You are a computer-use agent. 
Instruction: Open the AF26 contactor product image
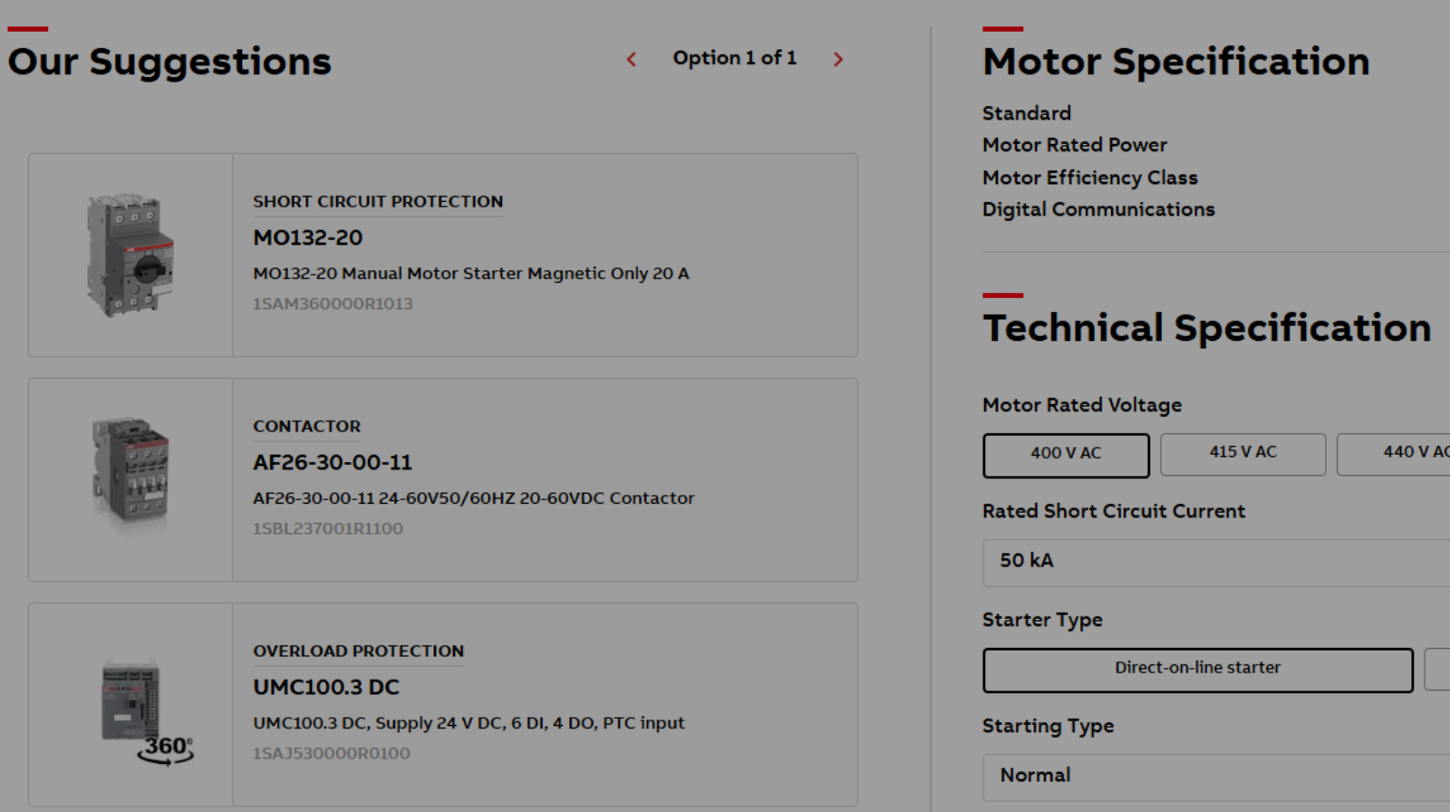coord(130,471)
